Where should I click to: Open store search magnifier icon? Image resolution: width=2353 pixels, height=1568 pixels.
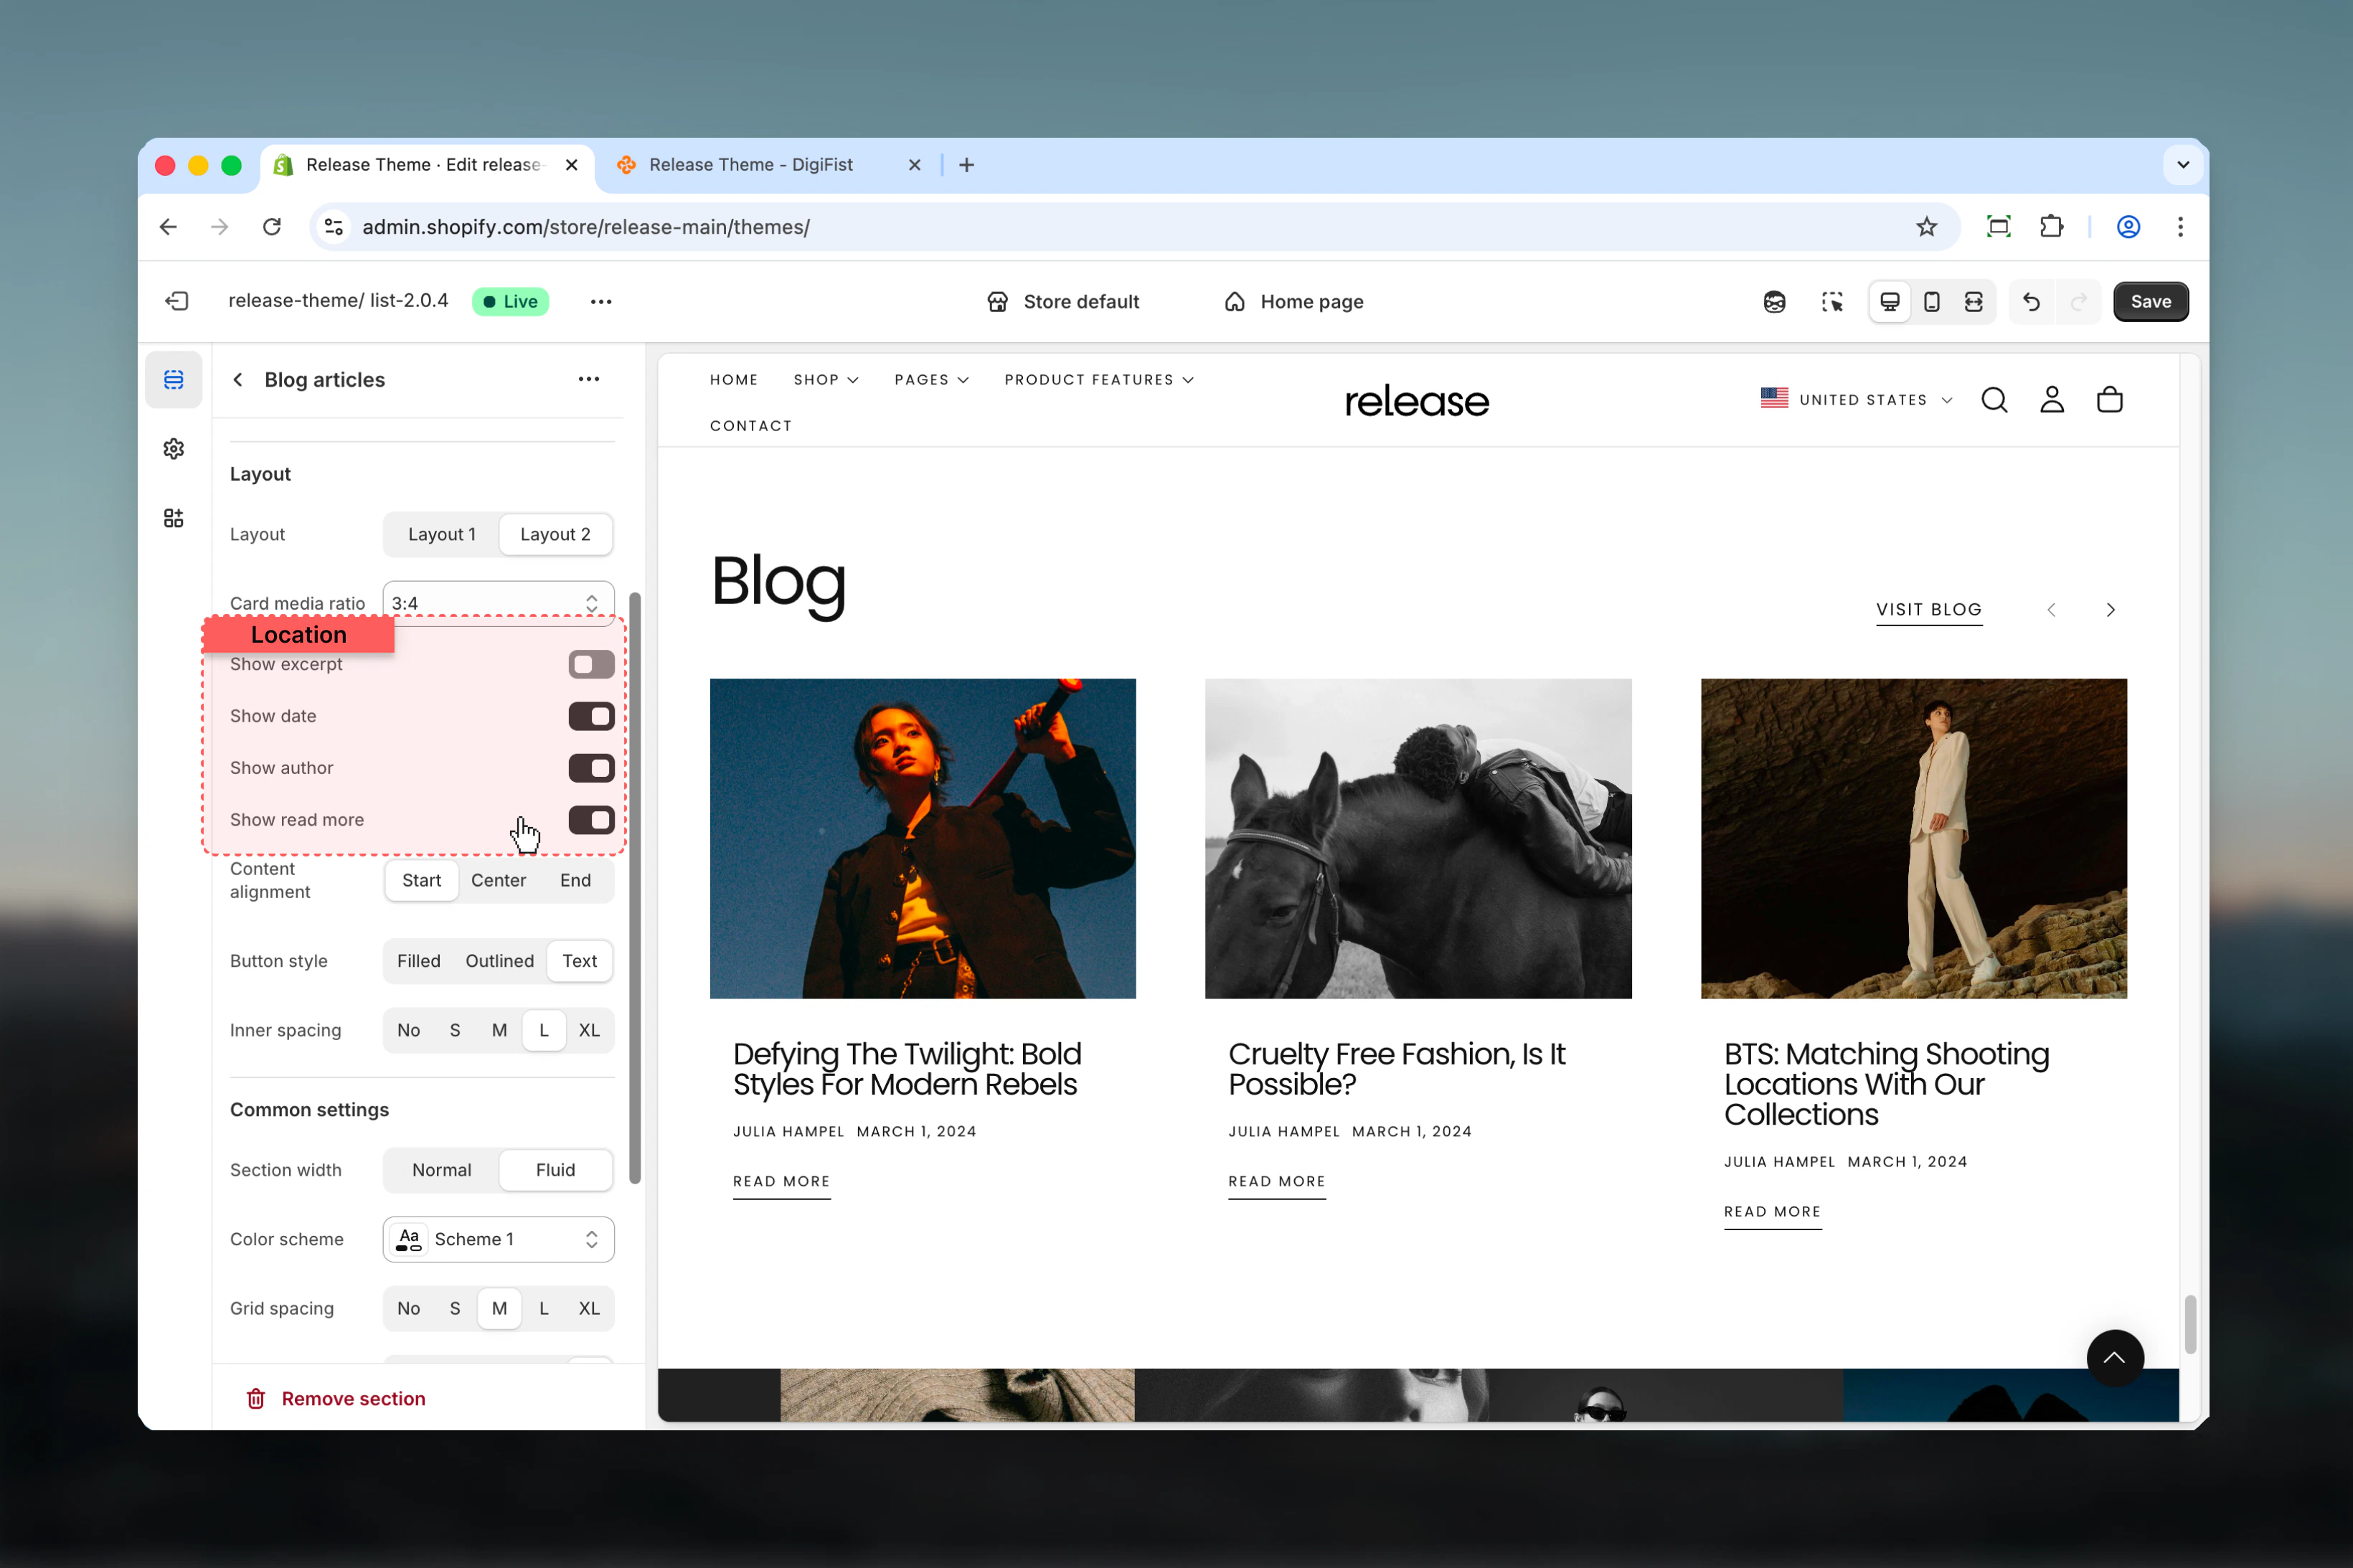click(1994, 400)
